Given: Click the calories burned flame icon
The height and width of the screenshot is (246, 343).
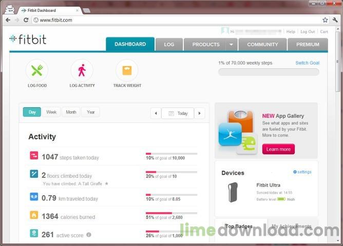Looking at the screenshot, I should click(34, 215).
